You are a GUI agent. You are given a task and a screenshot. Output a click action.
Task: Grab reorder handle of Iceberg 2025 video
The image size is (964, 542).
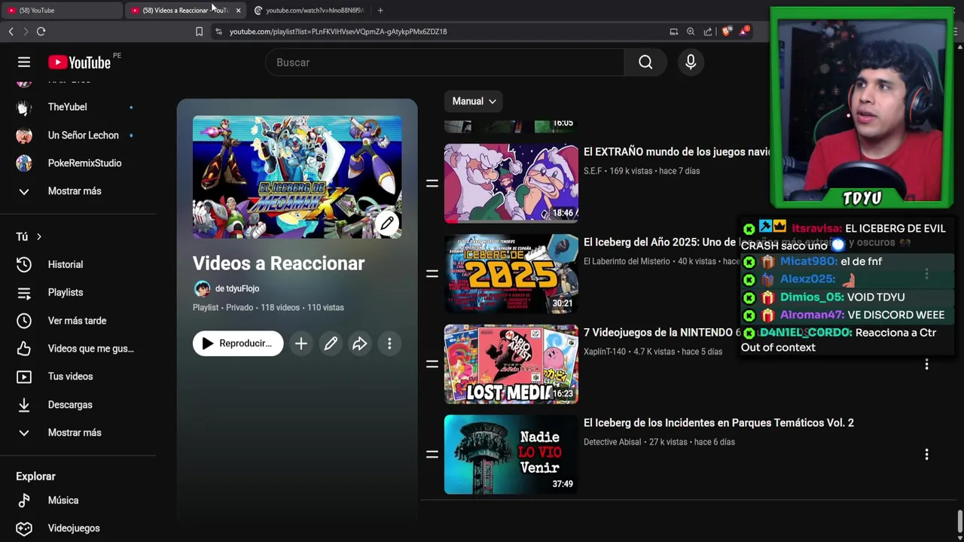[432, 274]
